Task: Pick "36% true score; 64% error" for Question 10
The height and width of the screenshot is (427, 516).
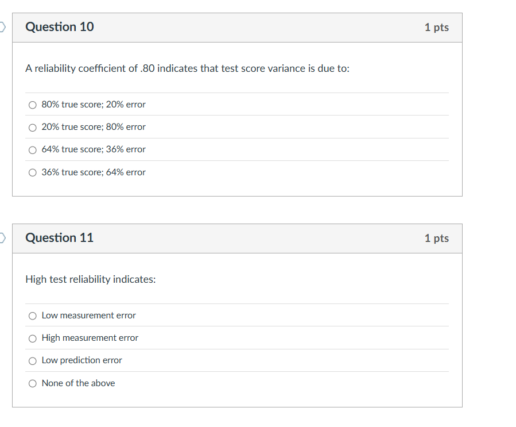Action: click(32, 172)
